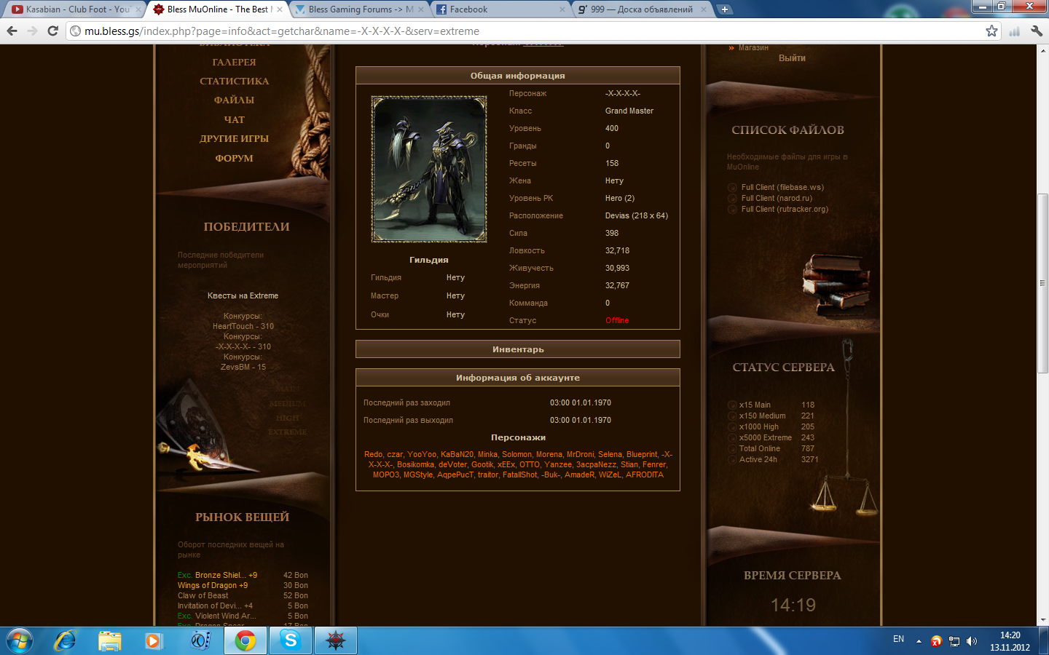
Task: Click the browser address bar
Action: click(x=510, y=31)
